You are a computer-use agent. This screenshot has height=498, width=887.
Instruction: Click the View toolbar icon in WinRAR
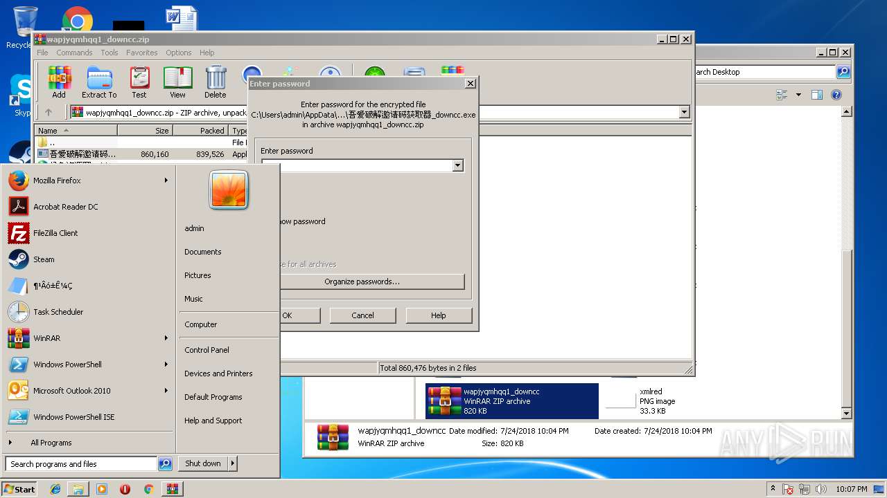pyautogui.click(x=178, y=82)
